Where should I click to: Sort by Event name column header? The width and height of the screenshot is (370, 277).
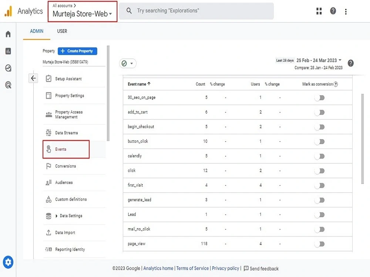(x=139, y=84)
